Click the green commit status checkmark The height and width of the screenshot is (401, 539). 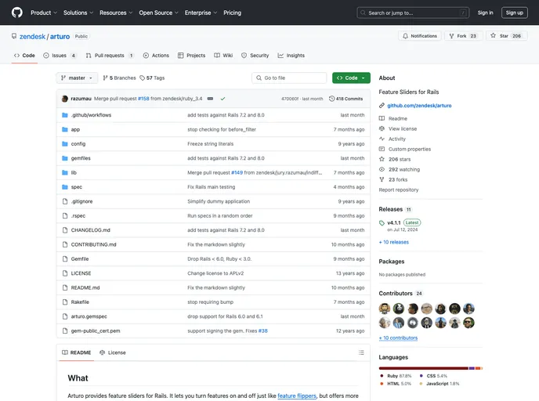pos(222,99)
